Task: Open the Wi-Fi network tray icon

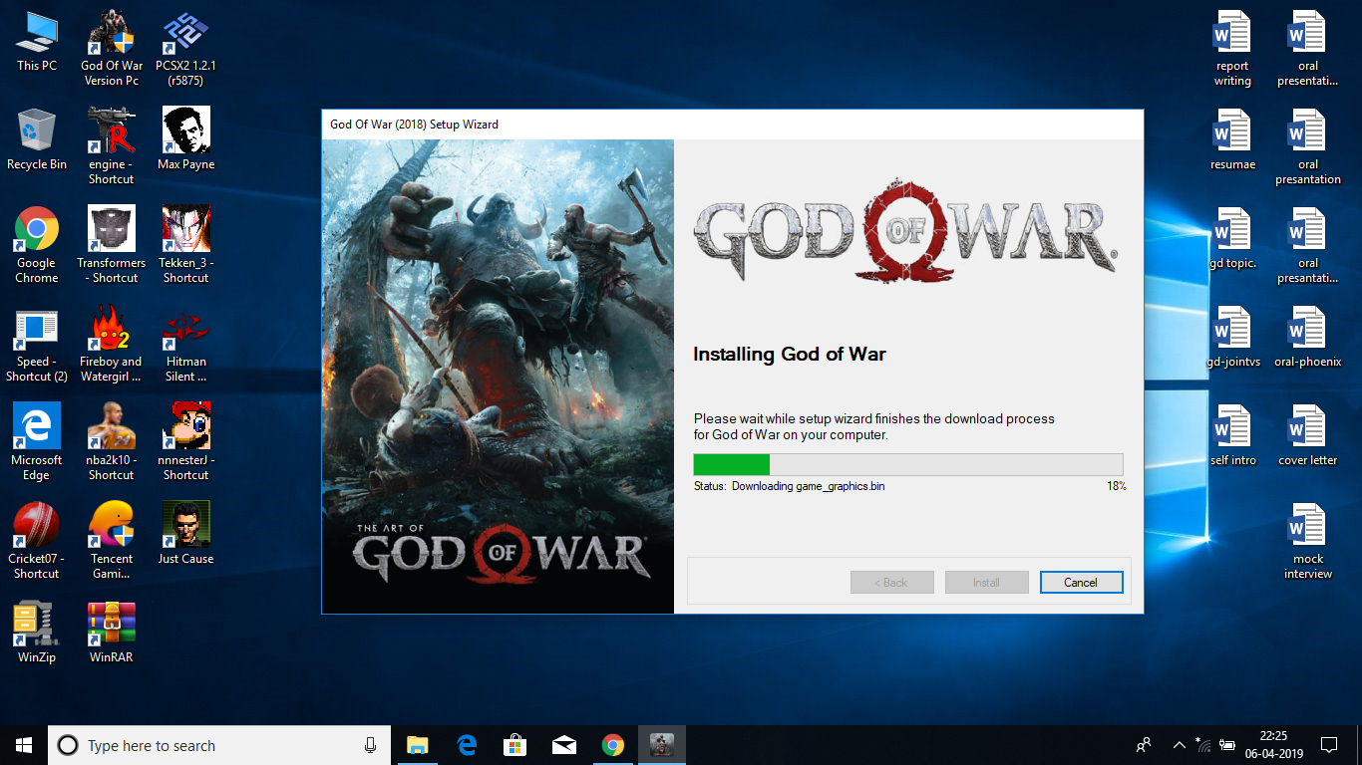Action: click(1203, 745)
